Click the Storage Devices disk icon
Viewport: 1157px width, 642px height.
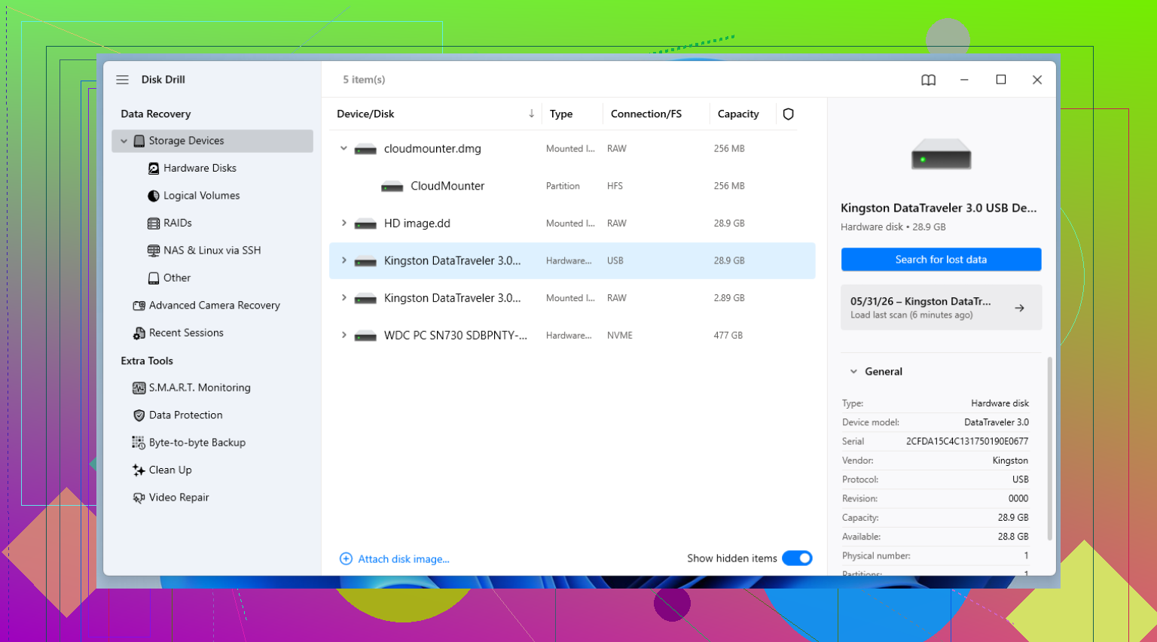[x=139, y=141]
